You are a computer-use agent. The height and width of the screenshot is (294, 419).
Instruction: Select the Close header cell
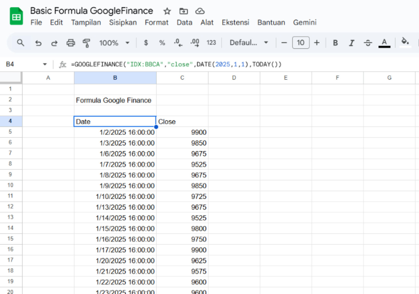click(182, 121)
